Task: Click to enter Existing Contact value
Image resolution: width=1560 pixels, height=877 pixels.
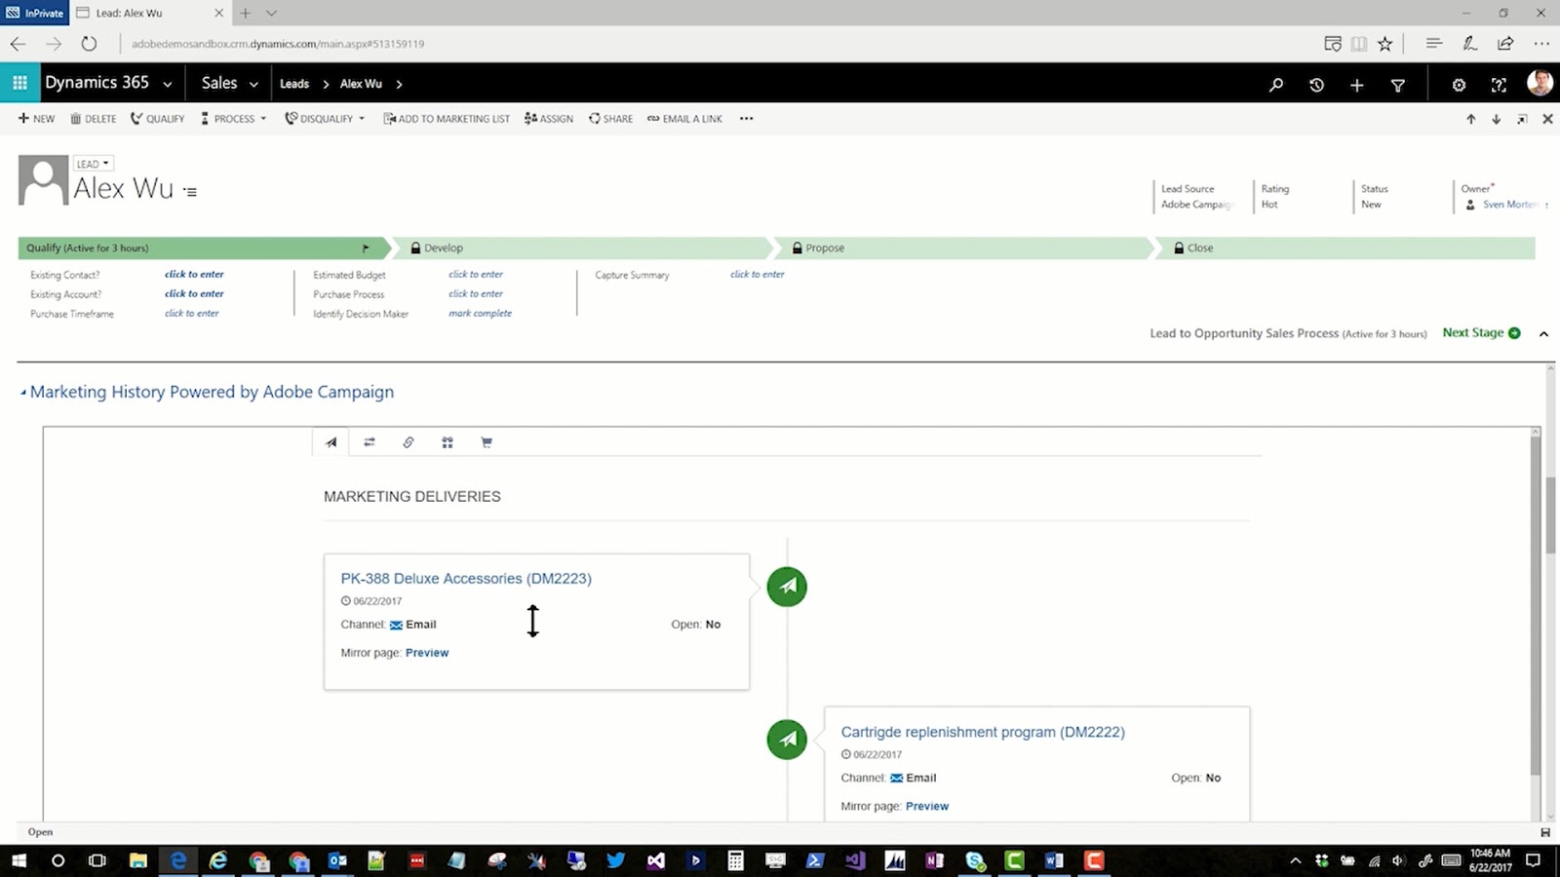Action: click(194, 275)
